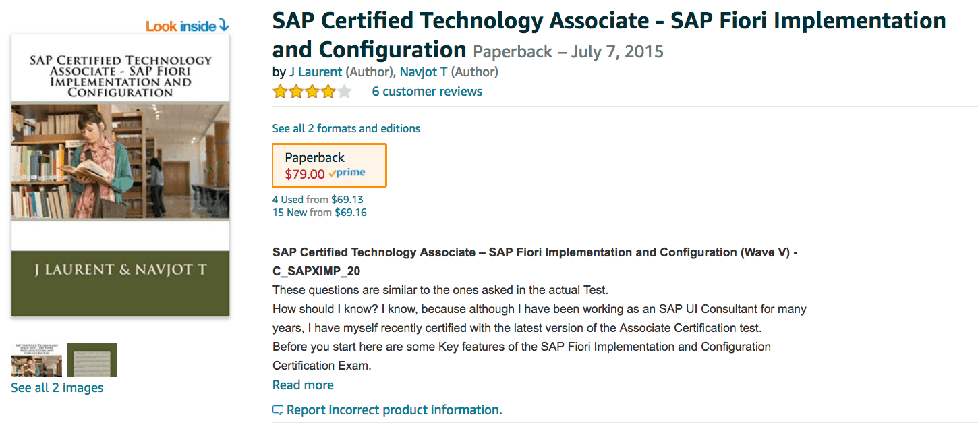Screen dimensions: 978x423
Task: Select the Paperback $79.00 format box
Action: pyautogui.click(x=329, y=165)
